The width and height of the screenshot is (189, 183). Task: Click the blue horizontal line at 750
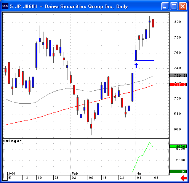click(x=144, y=61)
